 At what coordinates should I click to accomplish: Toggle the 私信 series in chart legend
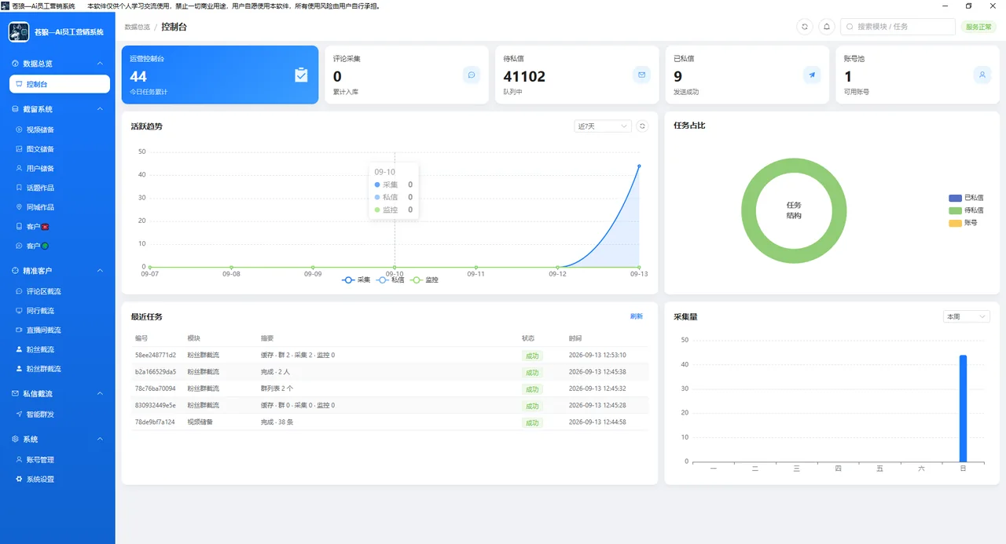(x=391, y=279)
